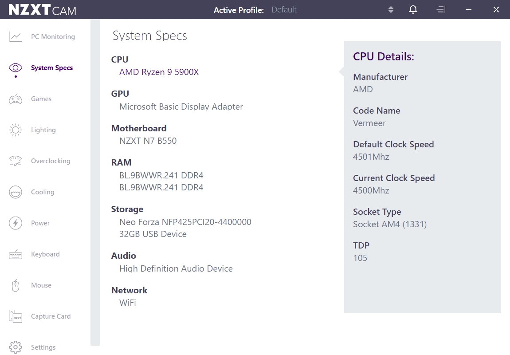510x355 pixels.
Task: Click the GPU category heading
Action: [120, 94]
